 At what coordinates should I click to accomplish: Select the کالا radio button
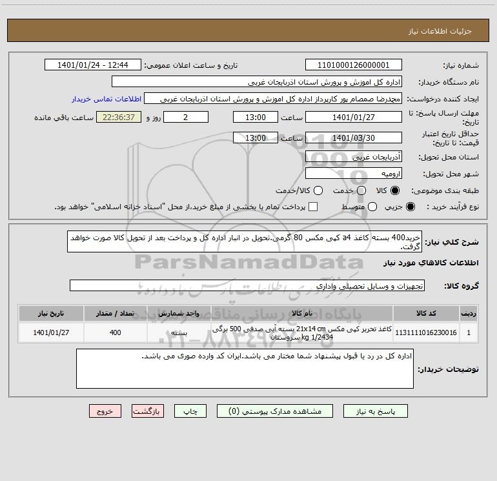tap(395, 190)
